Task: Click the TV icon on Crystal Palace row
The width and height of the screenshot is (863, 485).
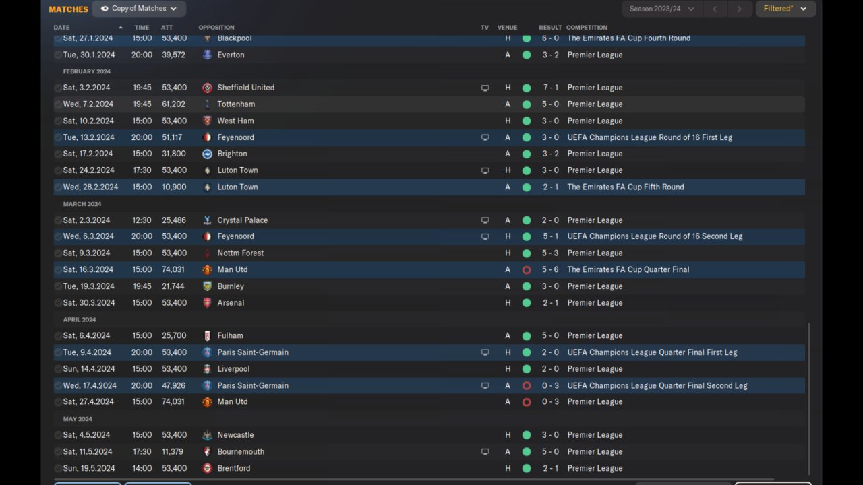Action: pyautogui.click(x=485, y=220)
